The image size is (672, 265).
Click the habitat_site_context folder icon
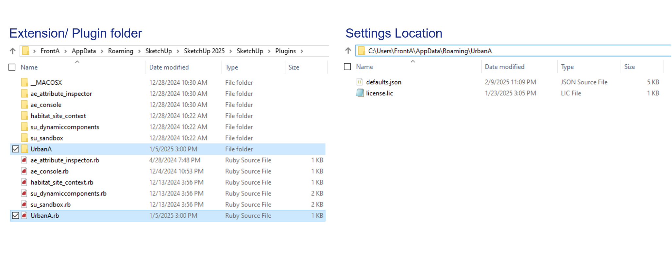tap(25, 116)
